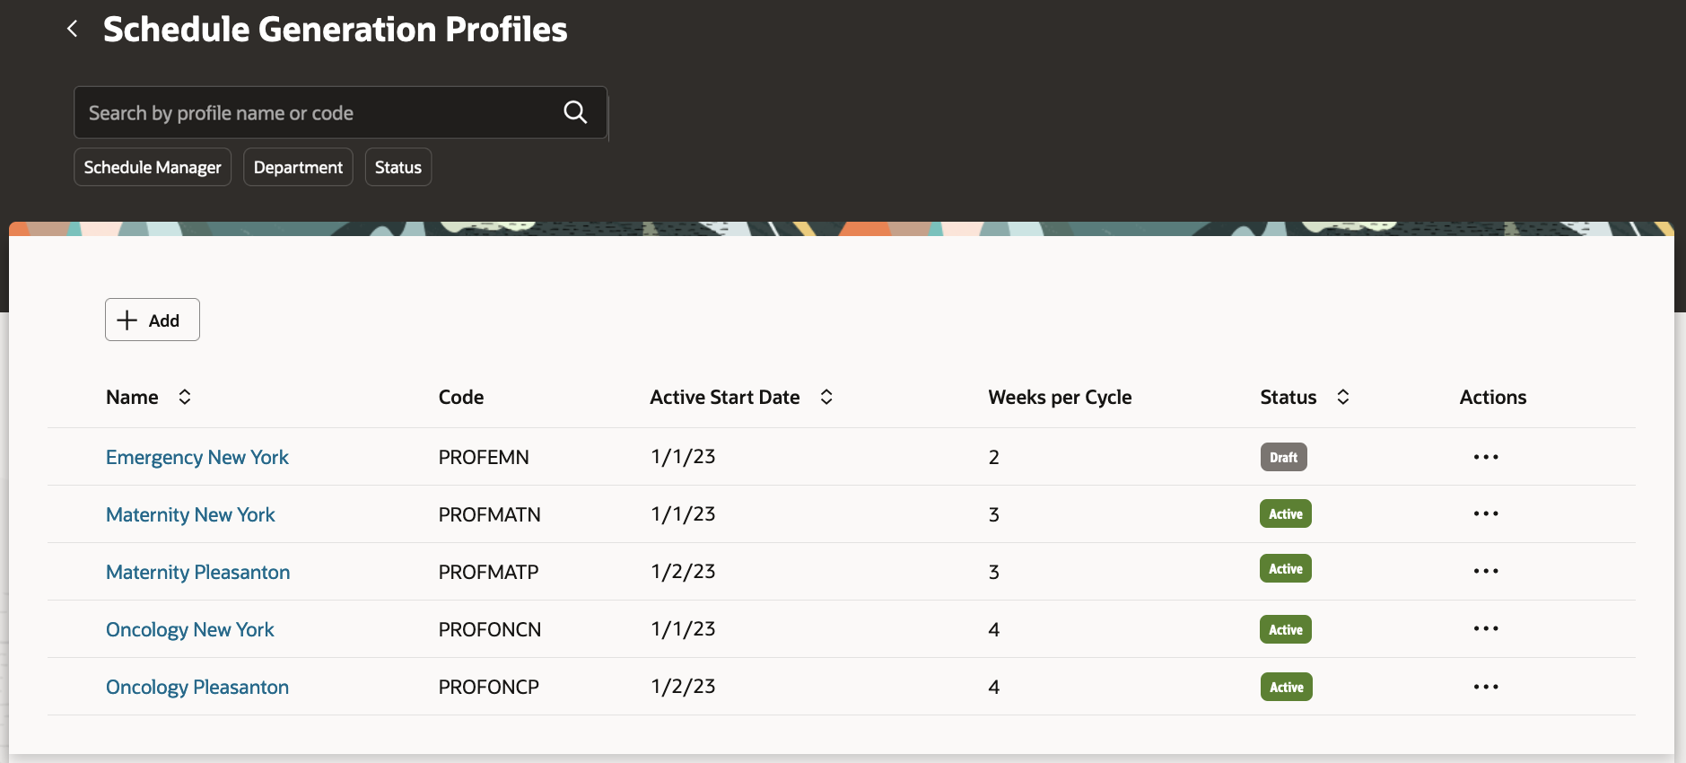
Task: Sort by Active Start Date column
Action: tap(826, 397)
